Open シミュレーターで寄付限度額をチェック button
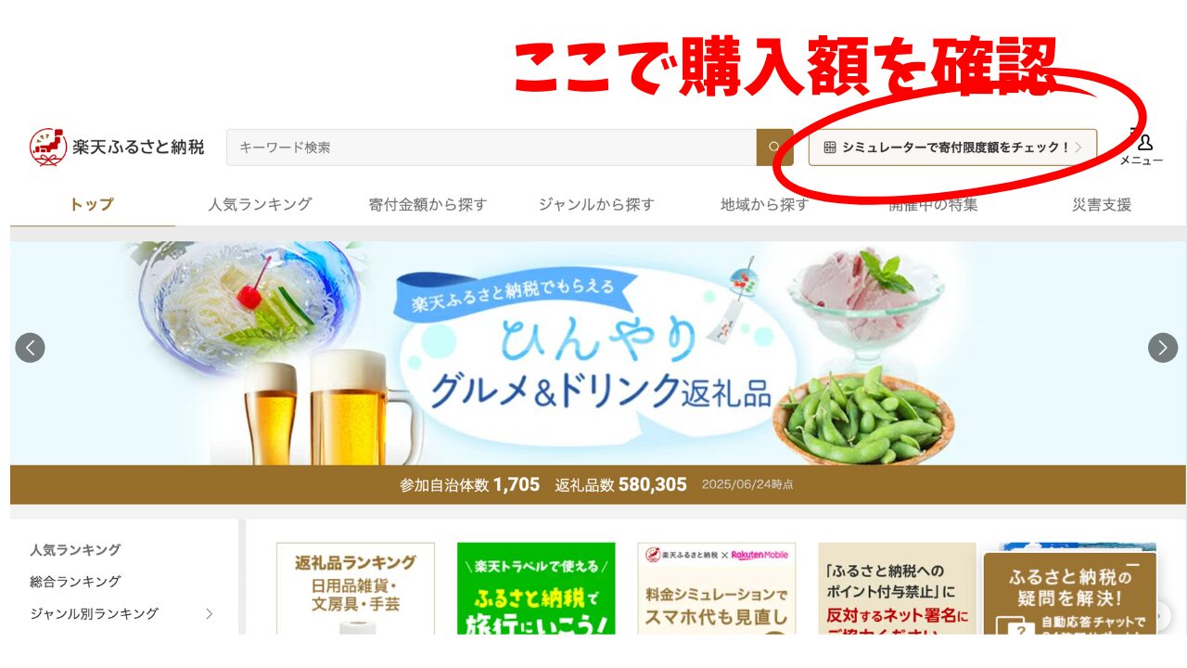Screen dimensions: 1187x668 952,148
